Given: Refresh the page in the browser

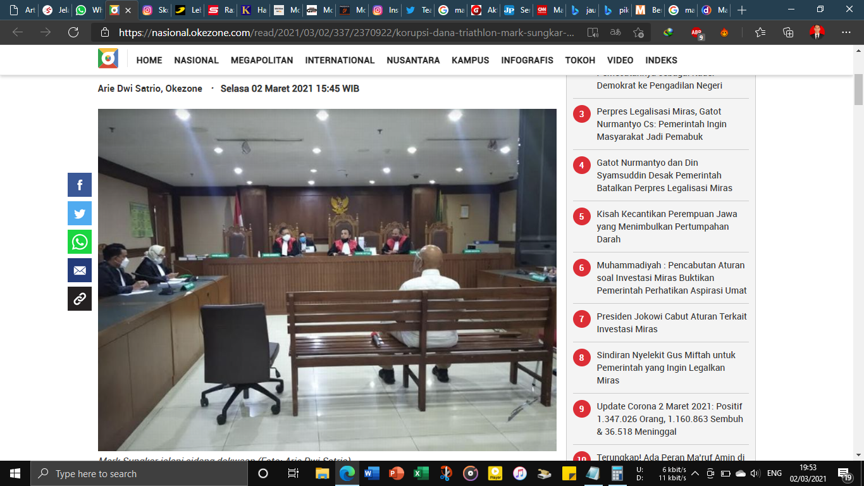Looking at the screenshot, I should [x=73, y=32].
